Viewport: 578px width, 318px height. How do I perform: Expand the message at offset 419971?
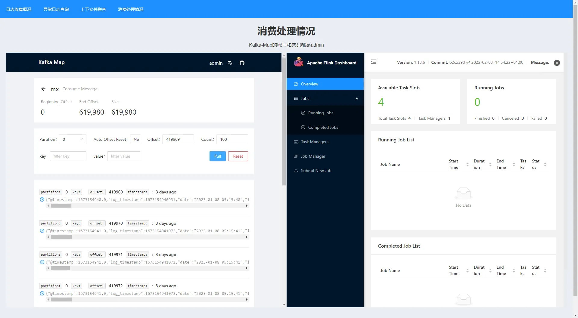[x=42, y=262]
